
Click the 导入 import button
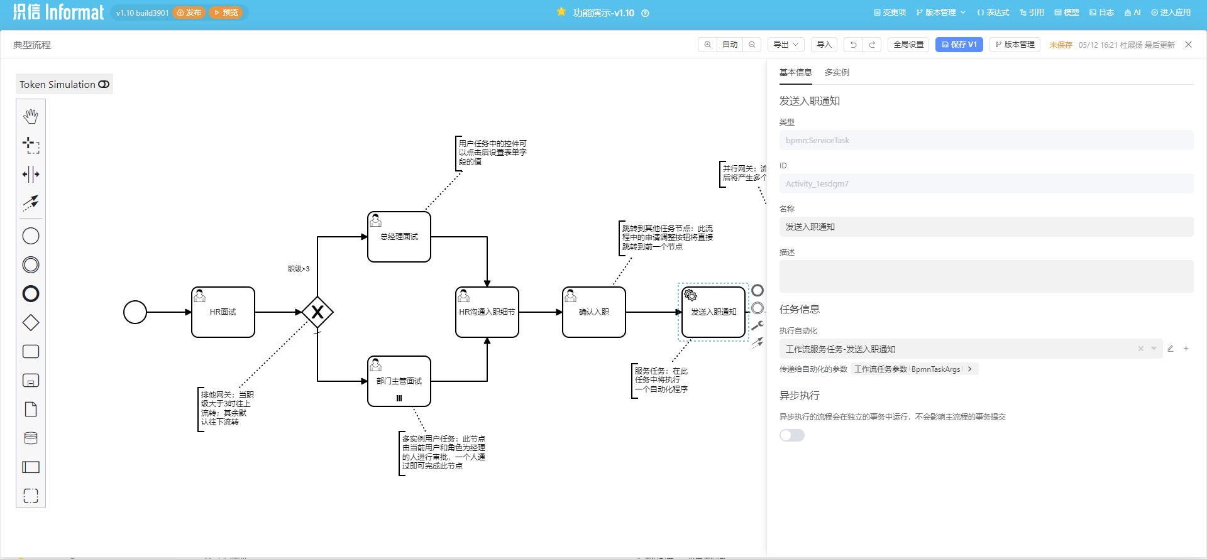[x=824, y=45]
